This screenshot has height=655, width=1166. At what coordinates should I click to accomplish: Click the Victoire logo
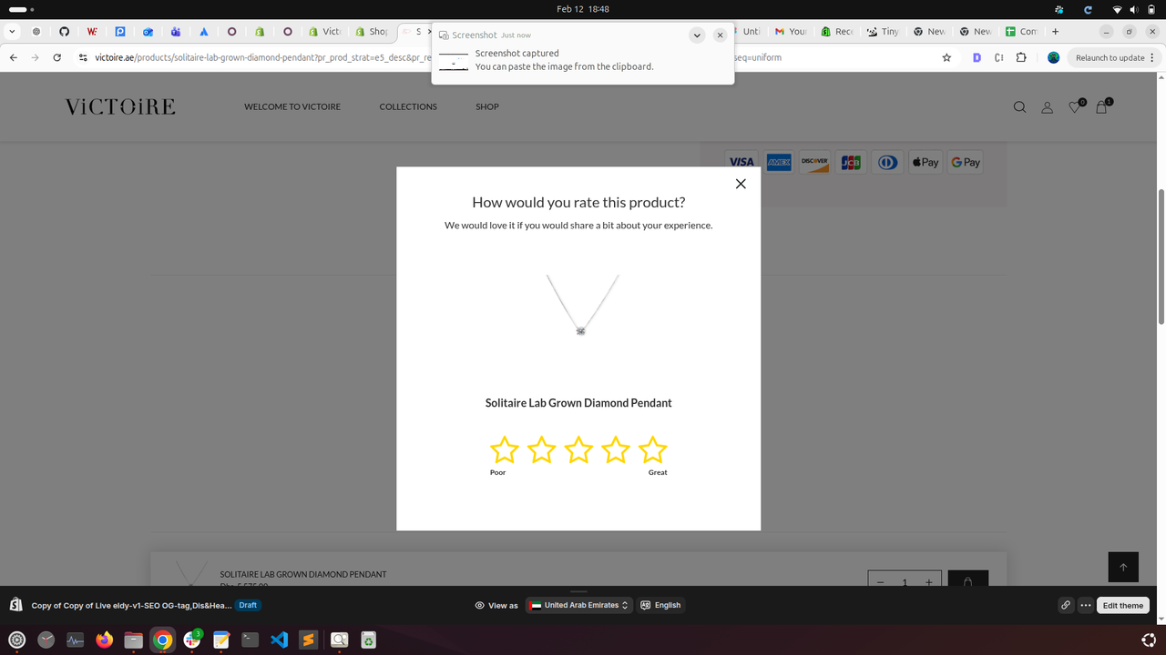(x=120, y=106)
